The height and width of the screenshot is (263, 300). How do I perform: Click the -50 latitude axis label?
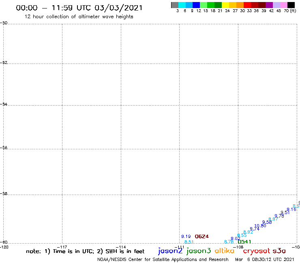click(4, 23)
